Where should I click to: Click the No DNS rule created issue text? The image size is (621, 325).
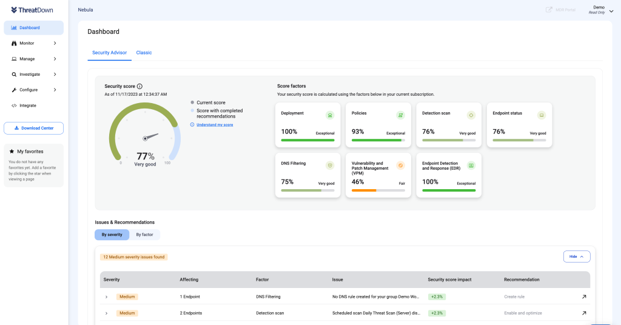pos(375,297)
